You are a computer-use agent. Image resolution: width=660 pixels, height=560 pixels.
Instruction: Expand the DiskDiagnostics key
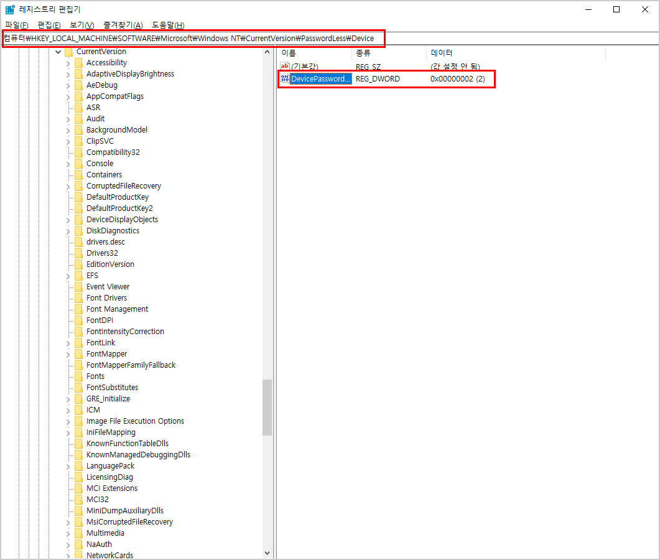[68, 231]
